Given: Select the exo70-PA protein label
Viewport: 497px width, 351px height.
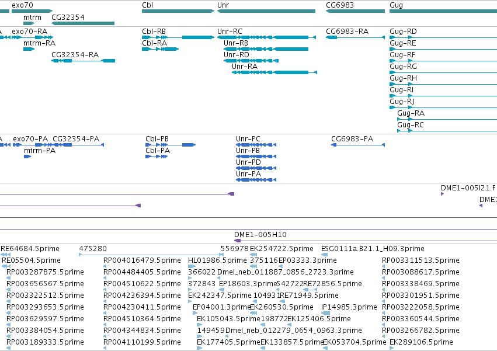Looking at the screenshot, I should 30,139.
